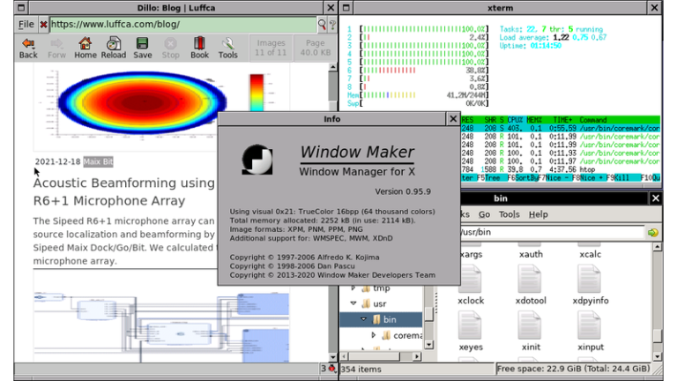The image size is (677, 381).
Task: Open Dillo bookmarks with Book icon
Action: (200, 47)
